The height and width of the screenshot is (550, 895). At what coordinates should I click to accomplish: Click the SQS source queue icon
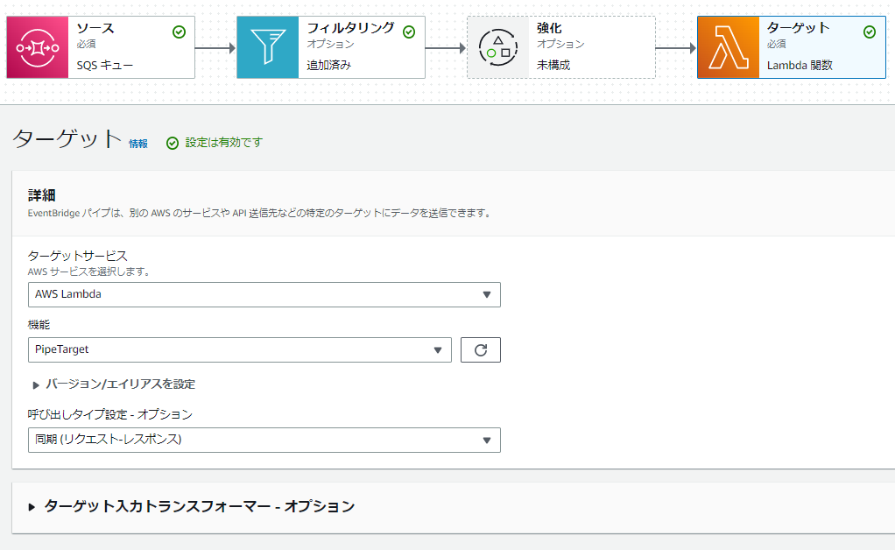click(x=38, y=47)
